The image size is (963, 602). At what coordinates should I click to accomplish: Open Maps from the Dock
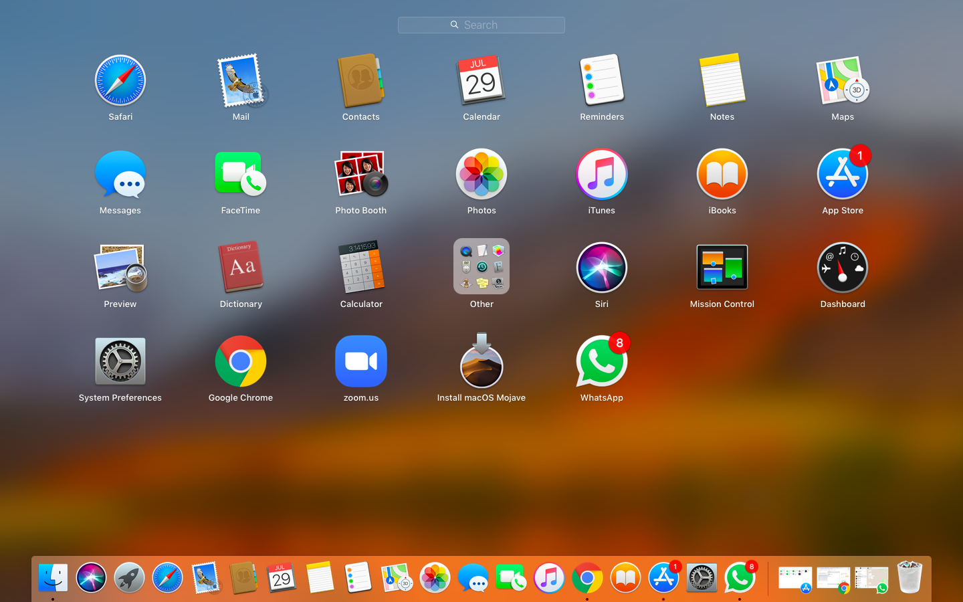click(x=397, y=577)
